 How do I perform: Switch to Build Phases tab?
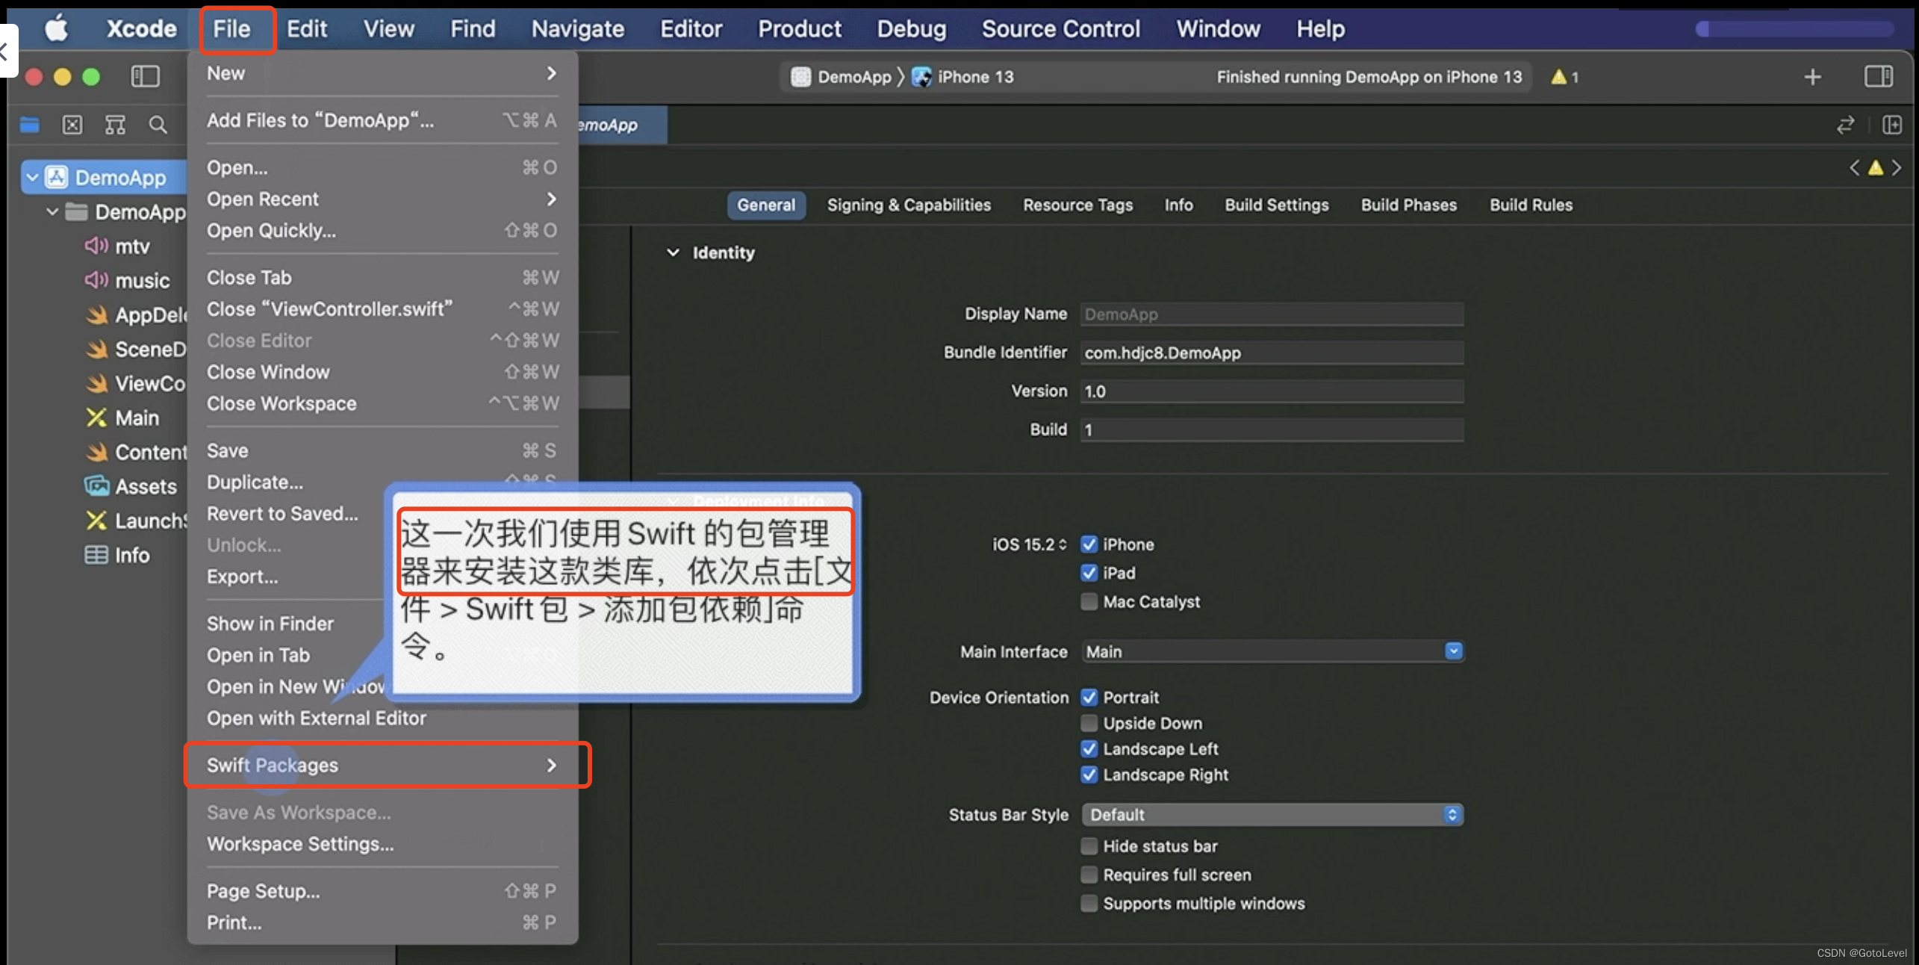point(1408,205)
